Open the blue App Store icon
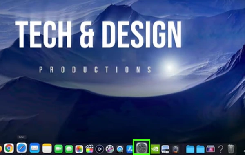245x155 pixels. coord(129,149)
